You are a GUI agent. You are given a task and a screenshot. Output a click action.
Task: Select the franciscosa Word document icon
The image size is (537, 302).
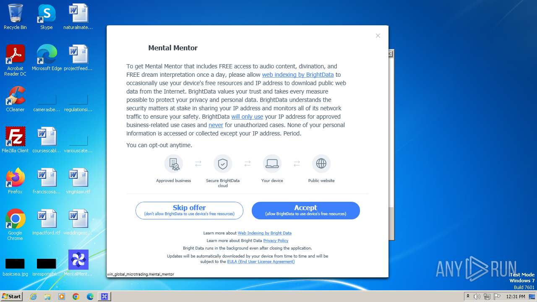47,181
